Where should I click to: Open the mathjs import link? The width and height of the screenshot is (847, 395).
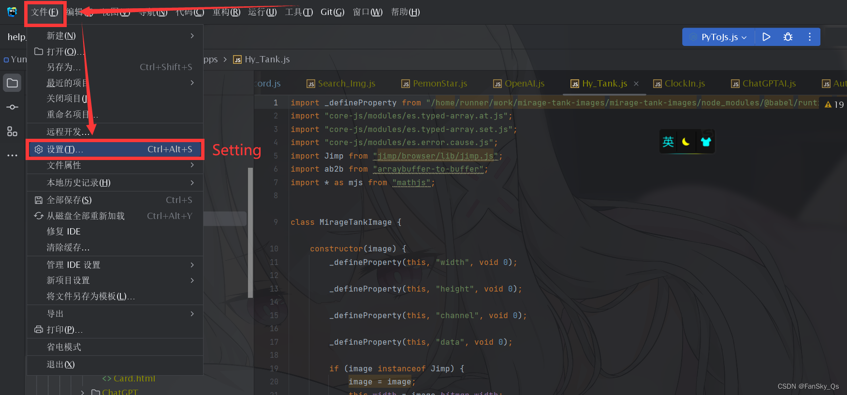411,182
